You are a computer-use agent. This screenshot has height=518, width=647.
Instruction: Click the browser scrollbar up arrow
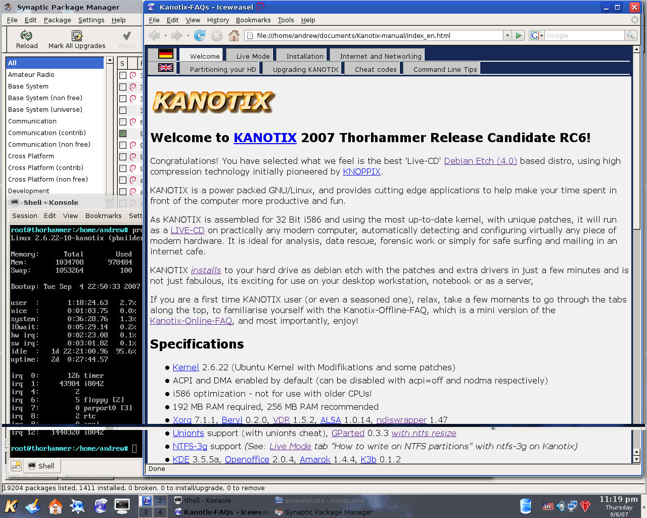(x=636, y=49)
